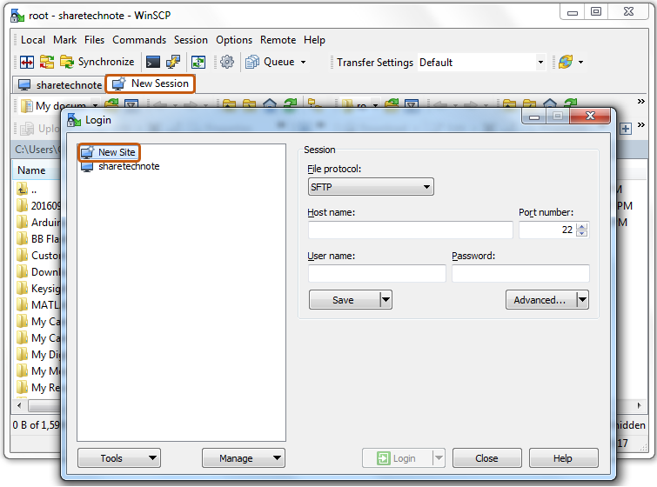The width and height of the screenshot is (657, 487).
Task: Open the New Session tab
Action: coord(151,83)
